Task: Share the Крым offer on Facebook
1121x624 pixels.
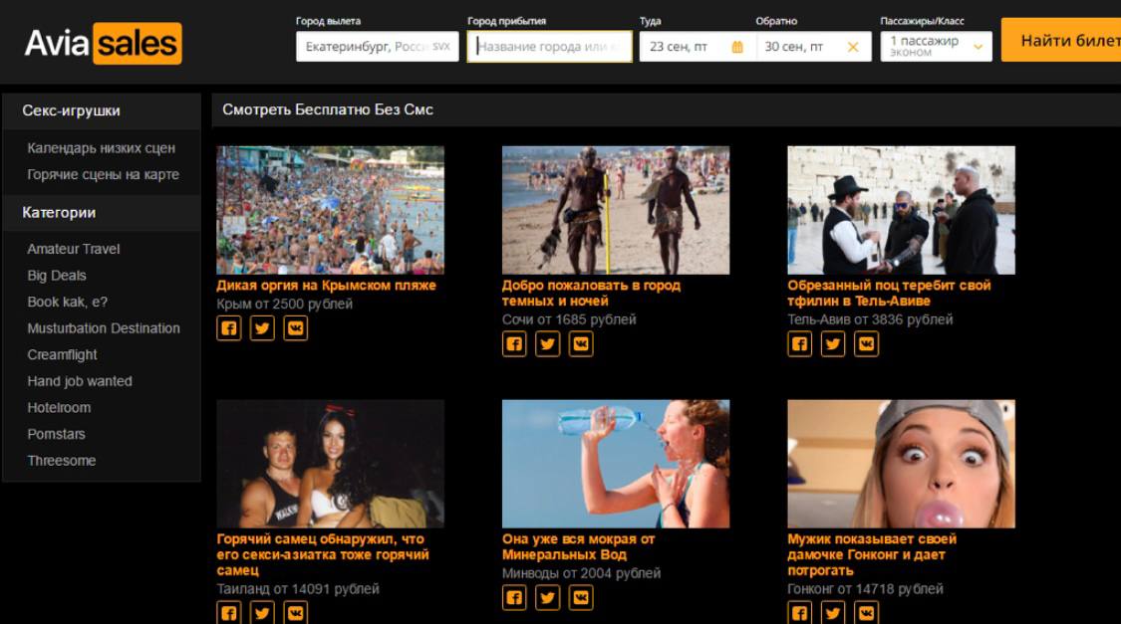Action: [229, 328]
